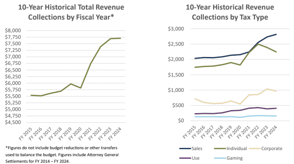Click FY 2015 label on left chart
Viewport: 294px width, 164px height.
tap(26, 134)
